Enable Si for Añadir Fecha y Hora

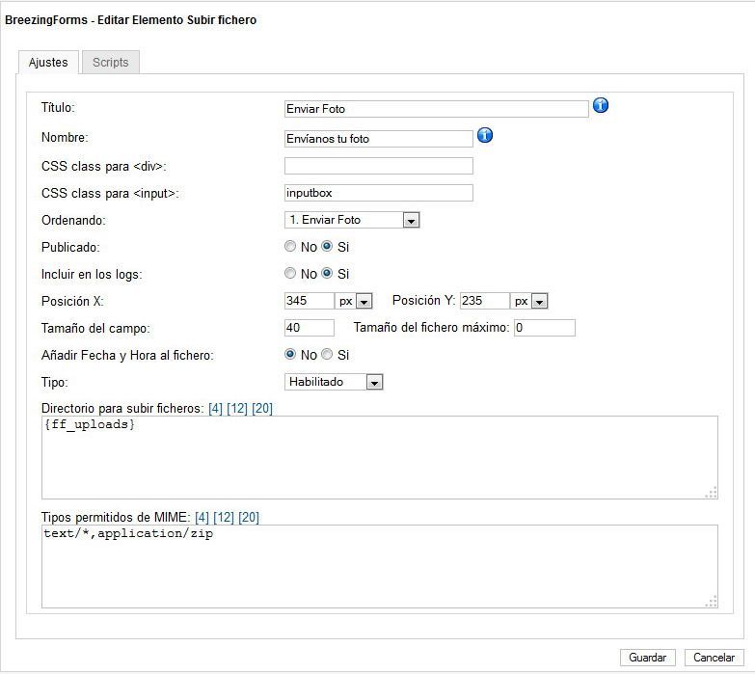coord(327,354)
